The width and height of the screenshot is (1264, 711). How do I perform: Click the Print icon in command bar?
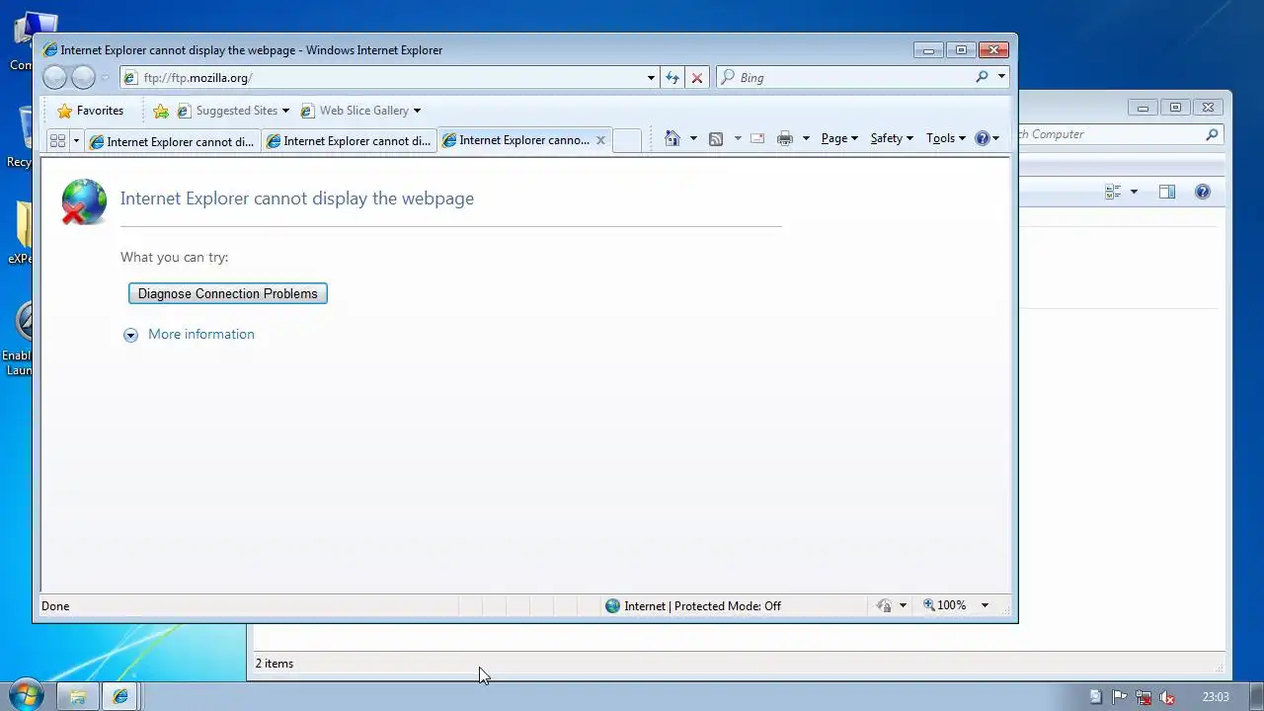coord(785,138)
